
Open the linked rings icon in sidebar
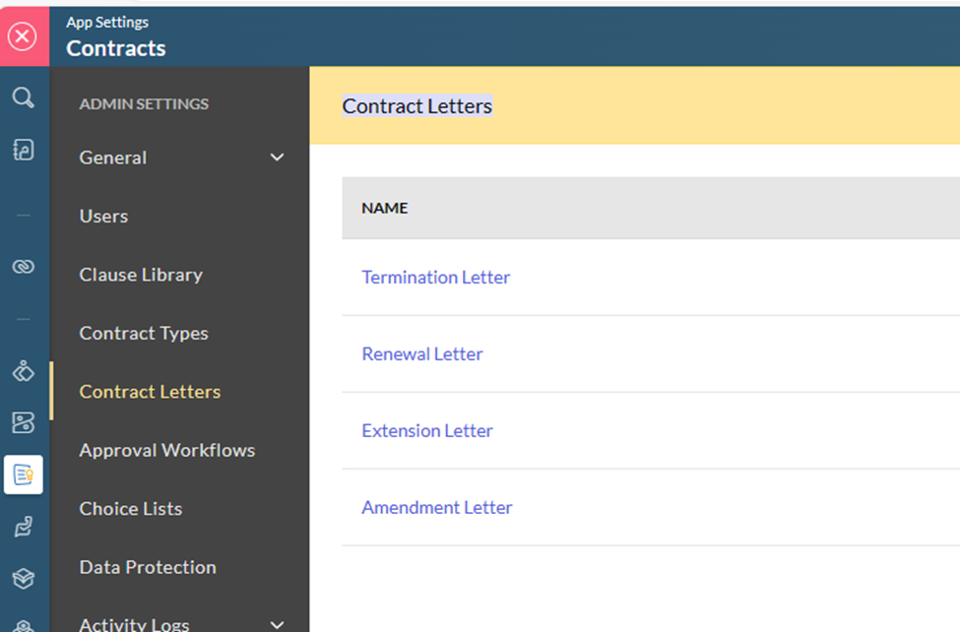24,267
